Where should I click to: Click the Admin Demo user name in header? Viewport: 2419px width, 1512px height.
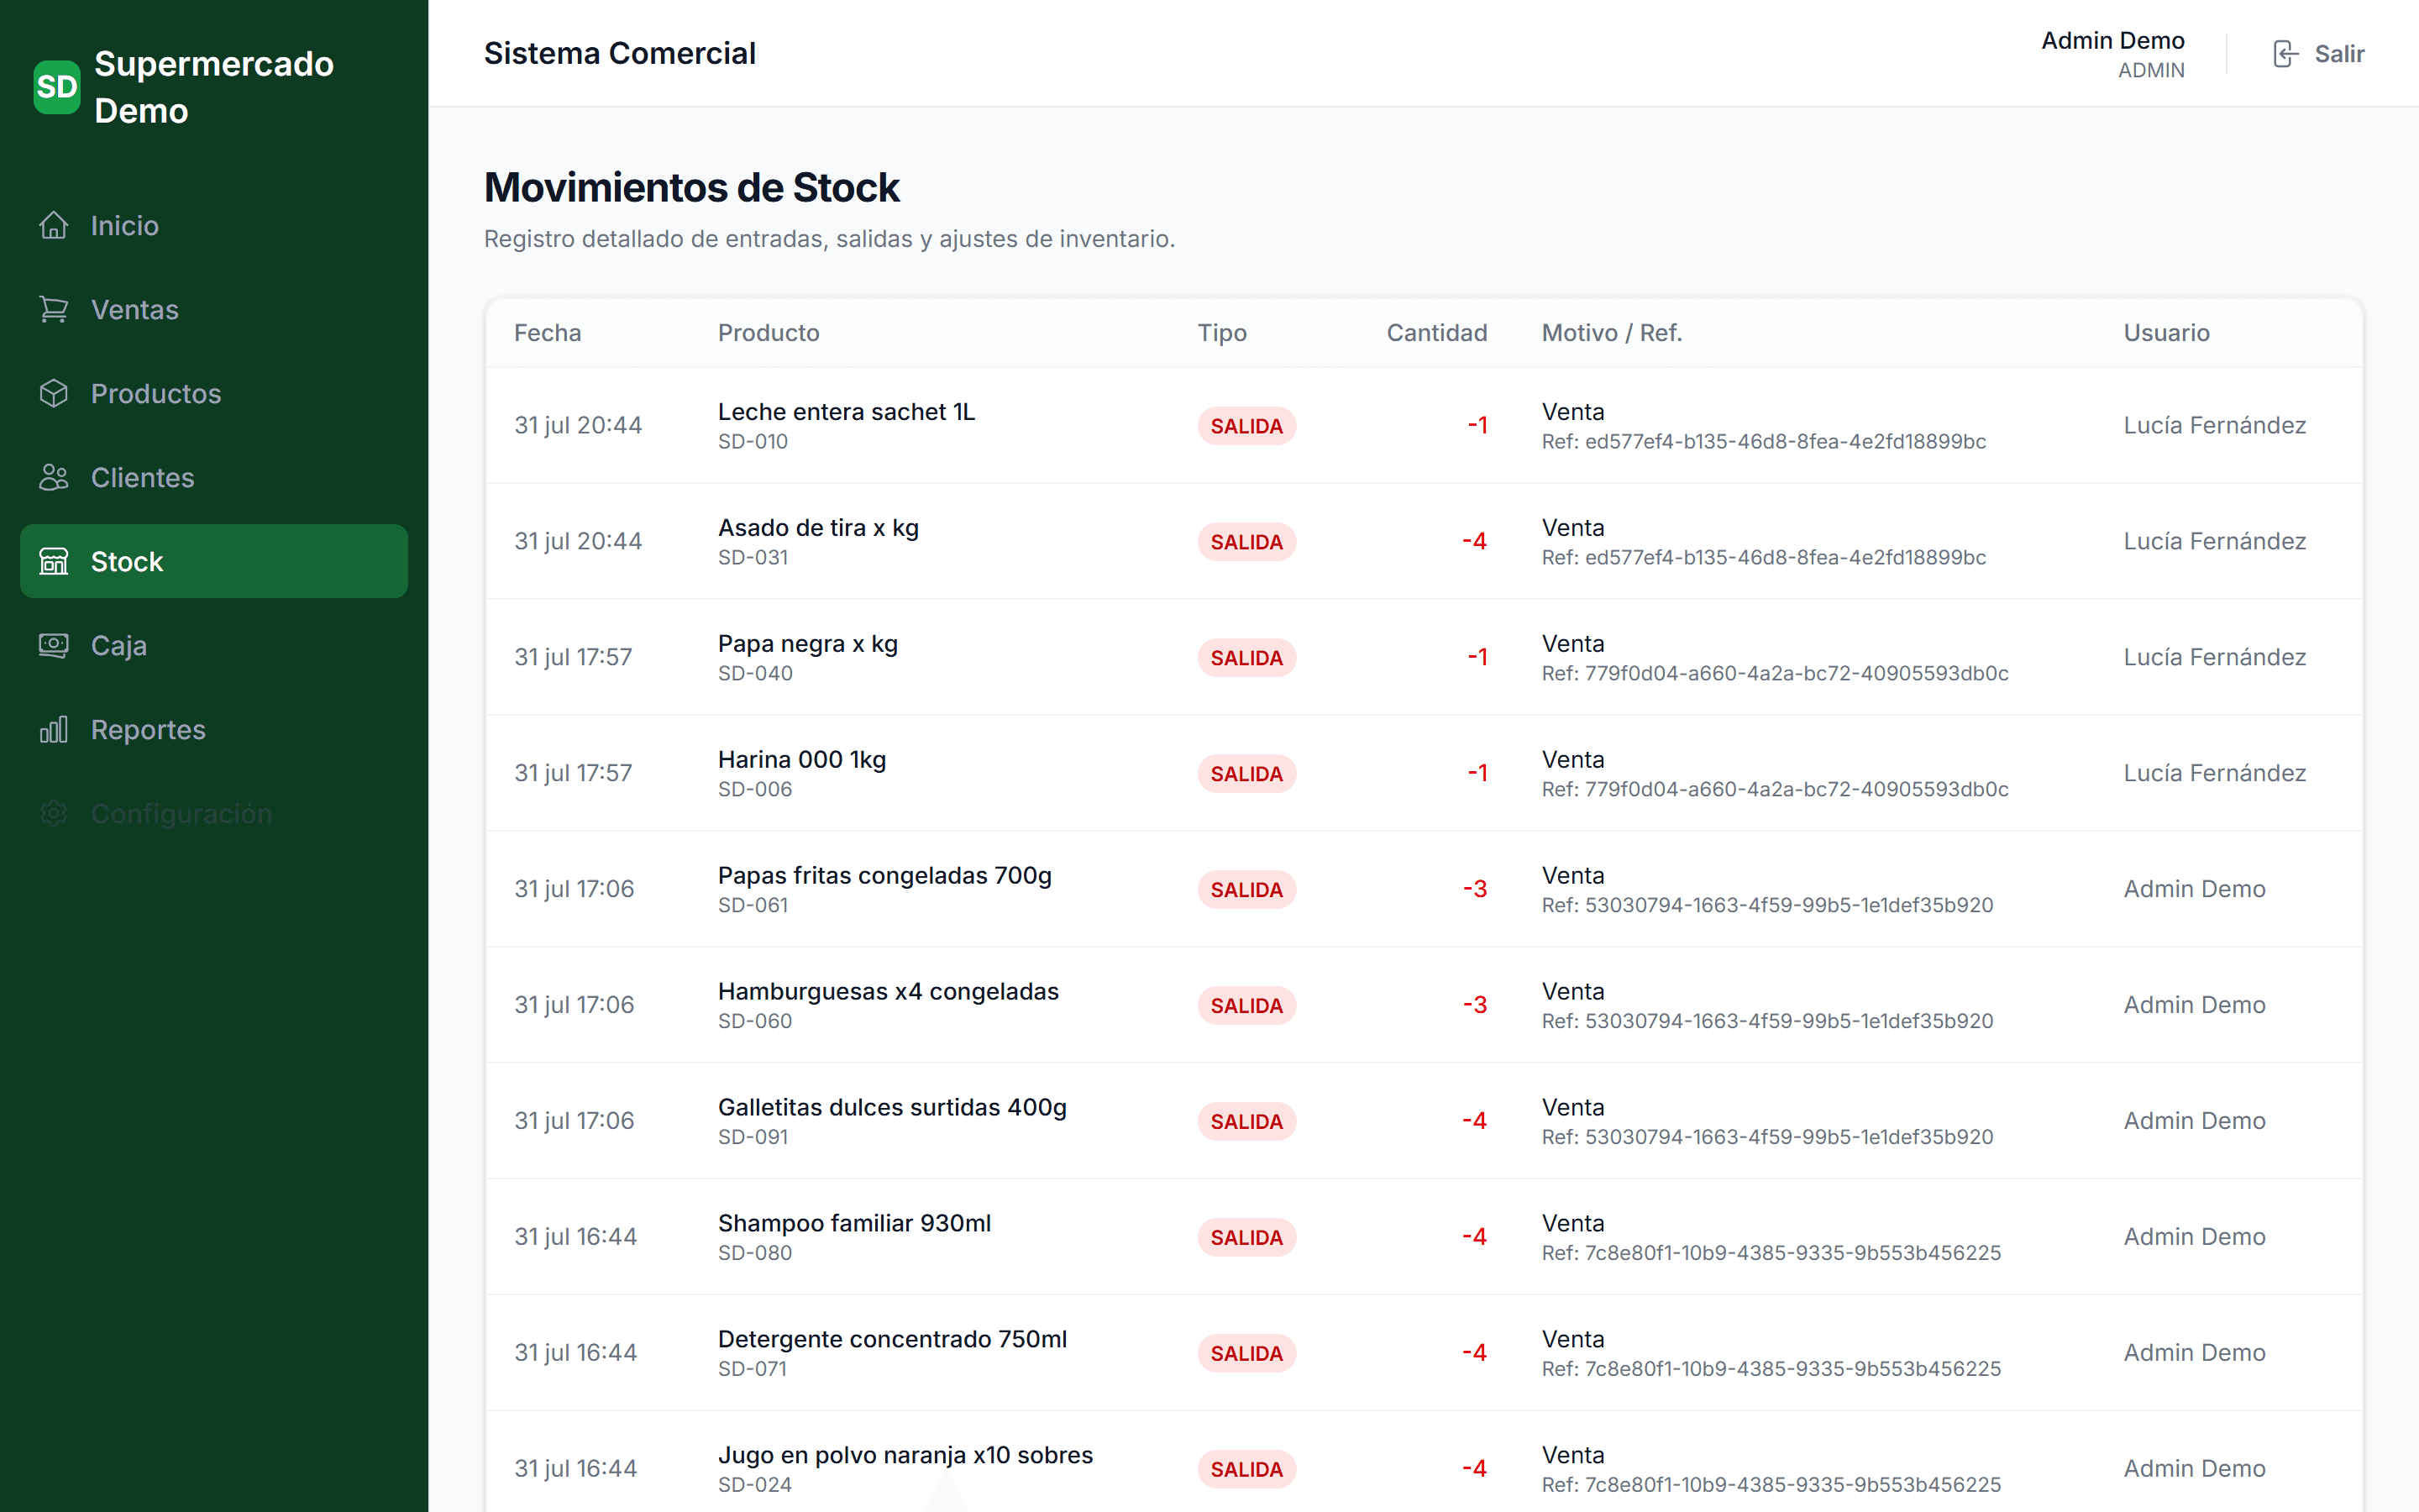(2112, 40)
